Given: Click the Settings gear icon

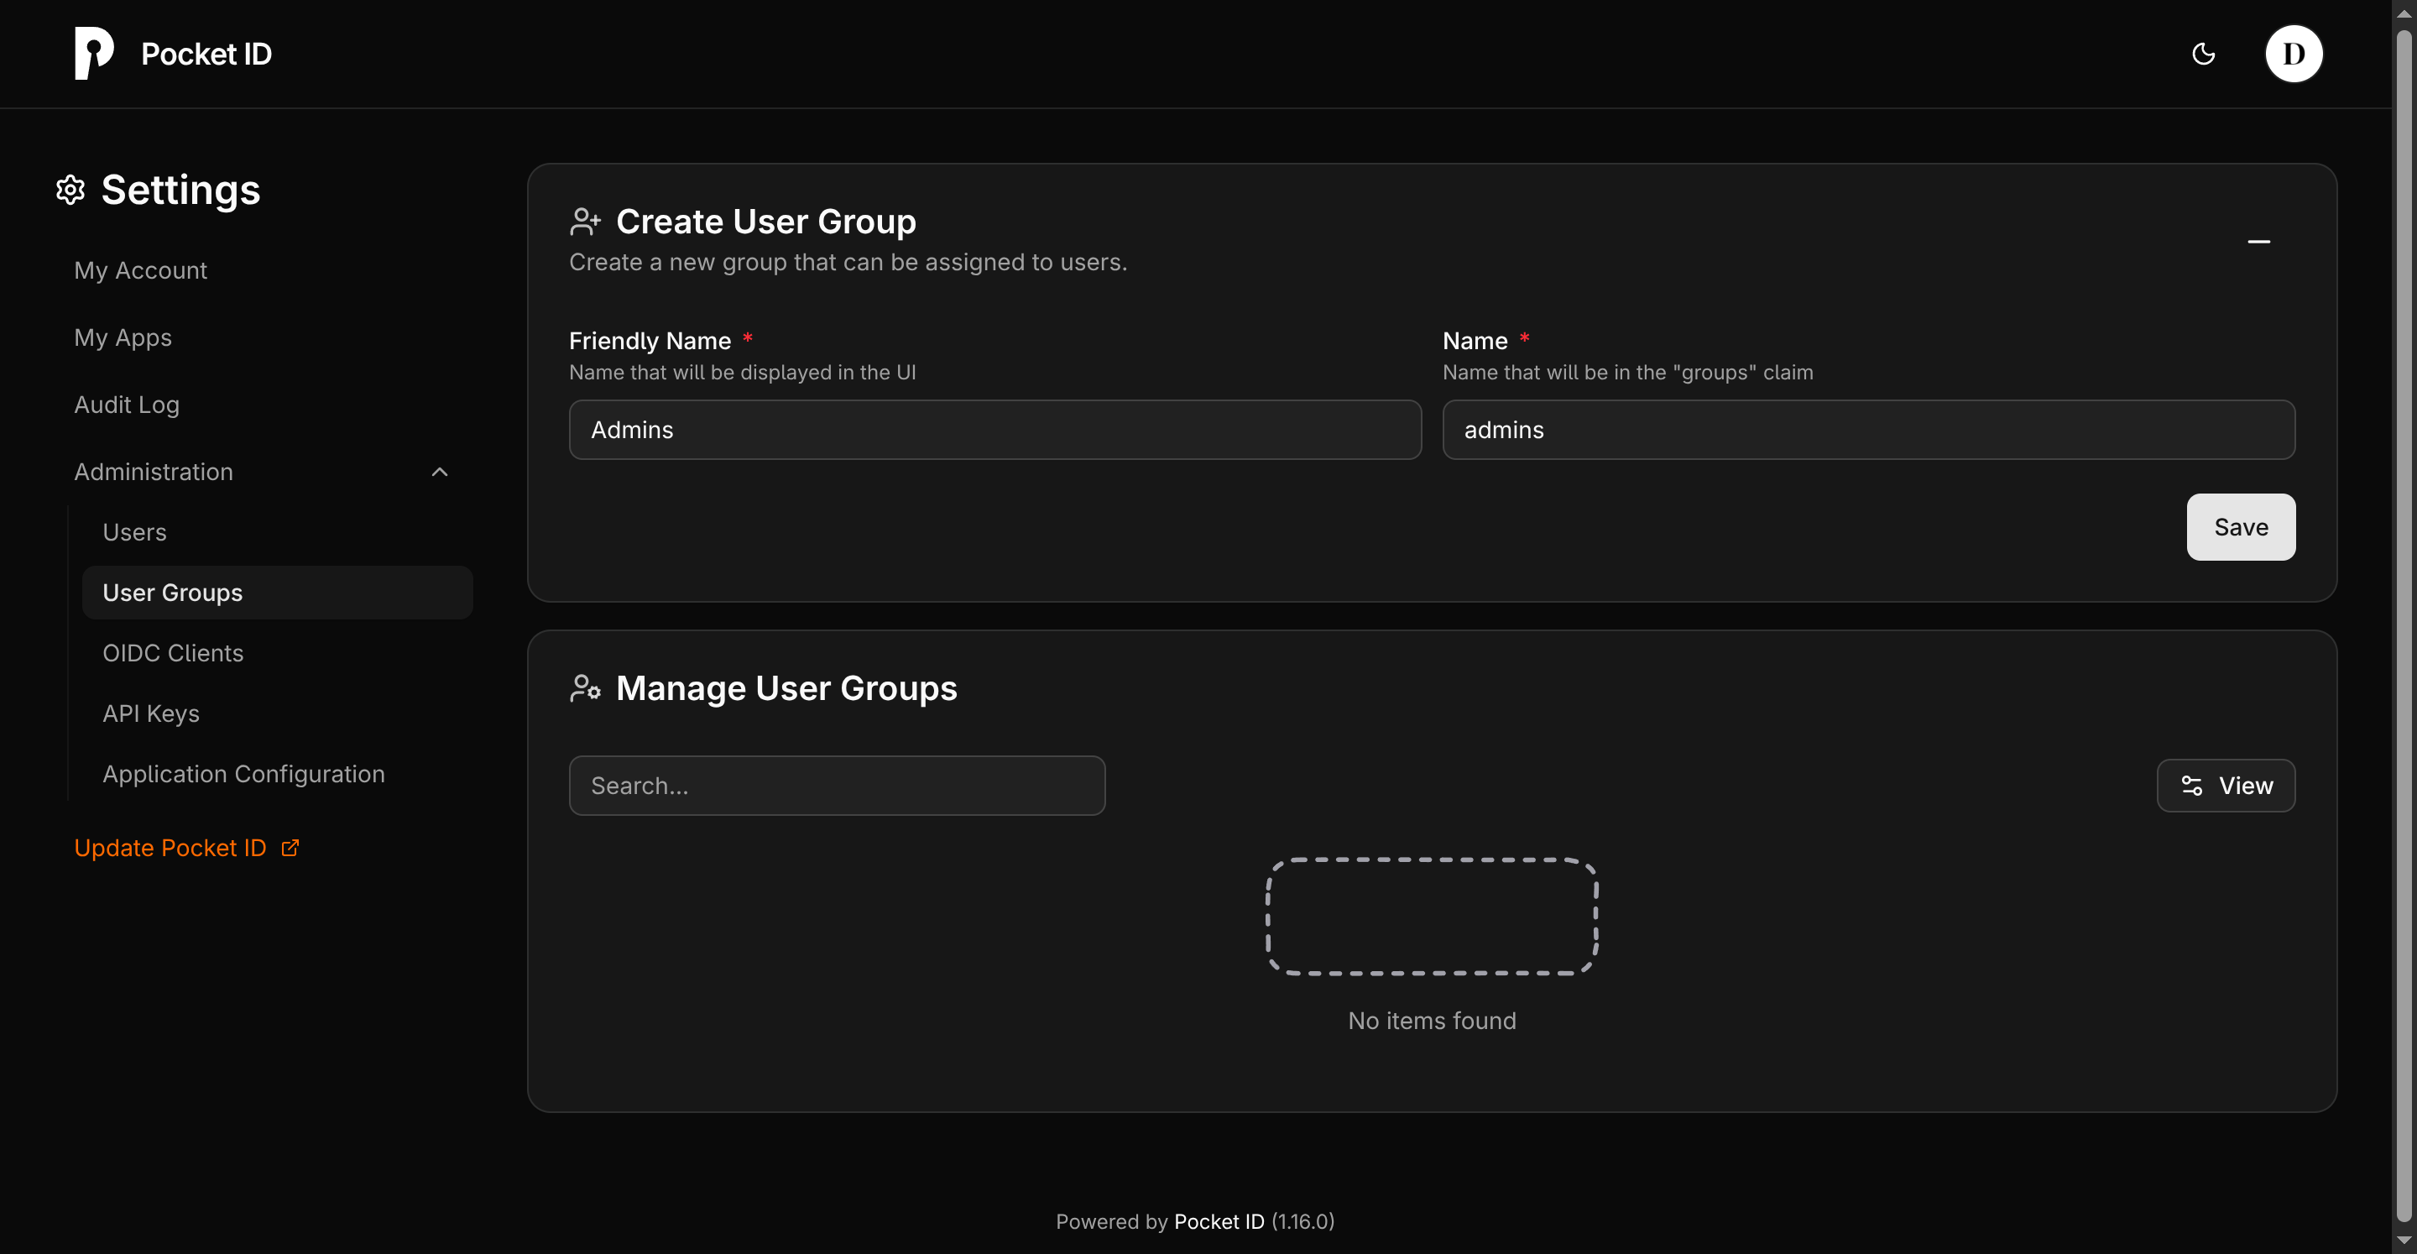Looking at the screenshot, I should coord(70,190).
